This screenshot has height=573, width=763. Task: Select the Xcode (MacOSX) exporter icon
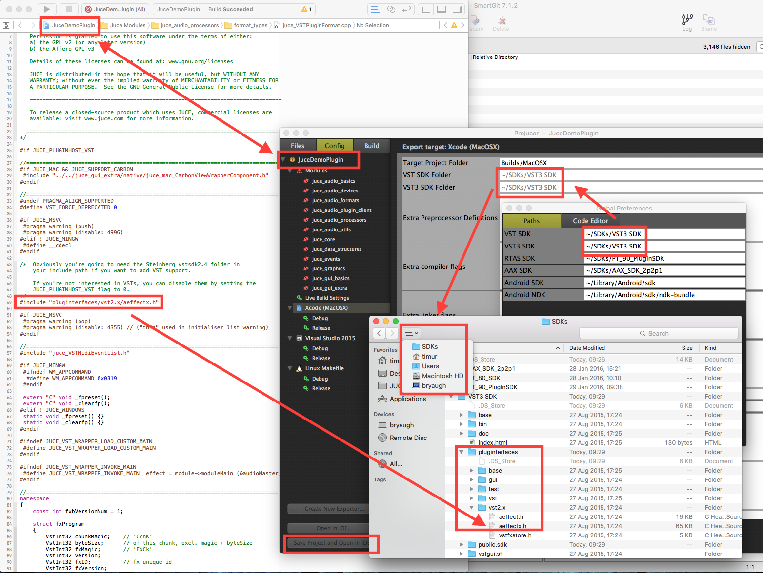pyautogui.click(x=299, y=308)
